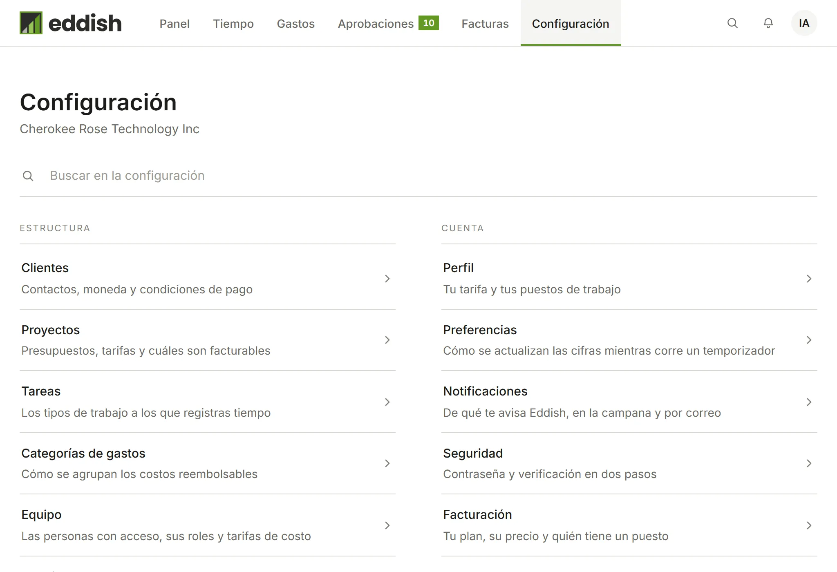Open the header search magnifier icon
Image resolution: width=837 pixels, height=572 pixels.
732,23
